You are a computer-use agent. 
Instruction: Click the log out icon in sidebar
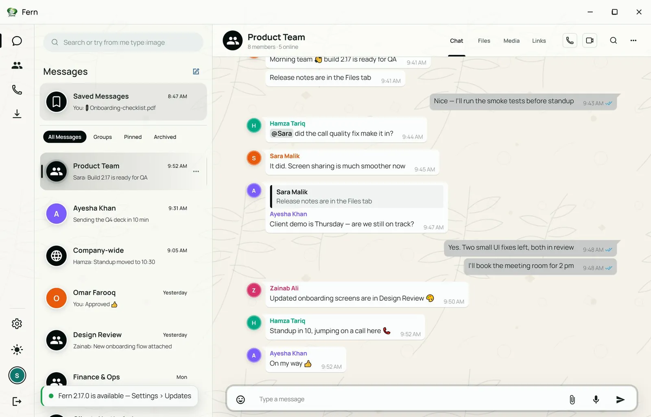(17, 402)
